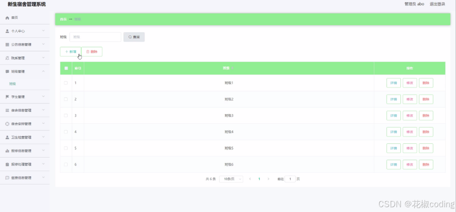Check the box for row 班级3

[66, 115]
